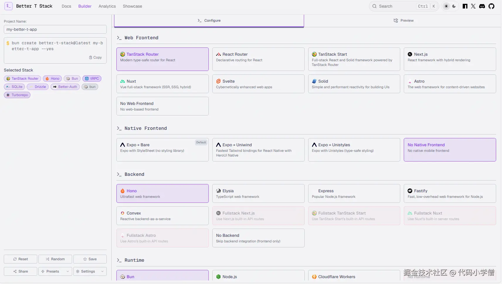Click the Fullstack Next.js backend card

pos(258,216)
